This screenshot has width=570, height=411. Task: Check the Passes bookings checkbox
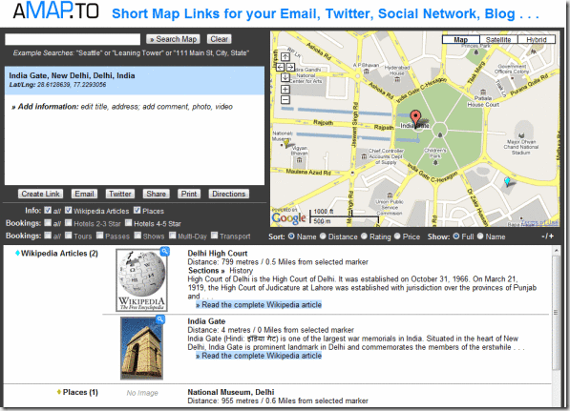pyautogui.click(x=100, y=236)
